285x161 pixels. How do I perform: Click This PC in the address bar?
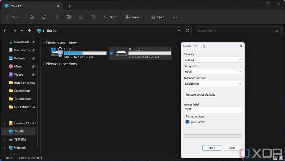coord(51,31)
